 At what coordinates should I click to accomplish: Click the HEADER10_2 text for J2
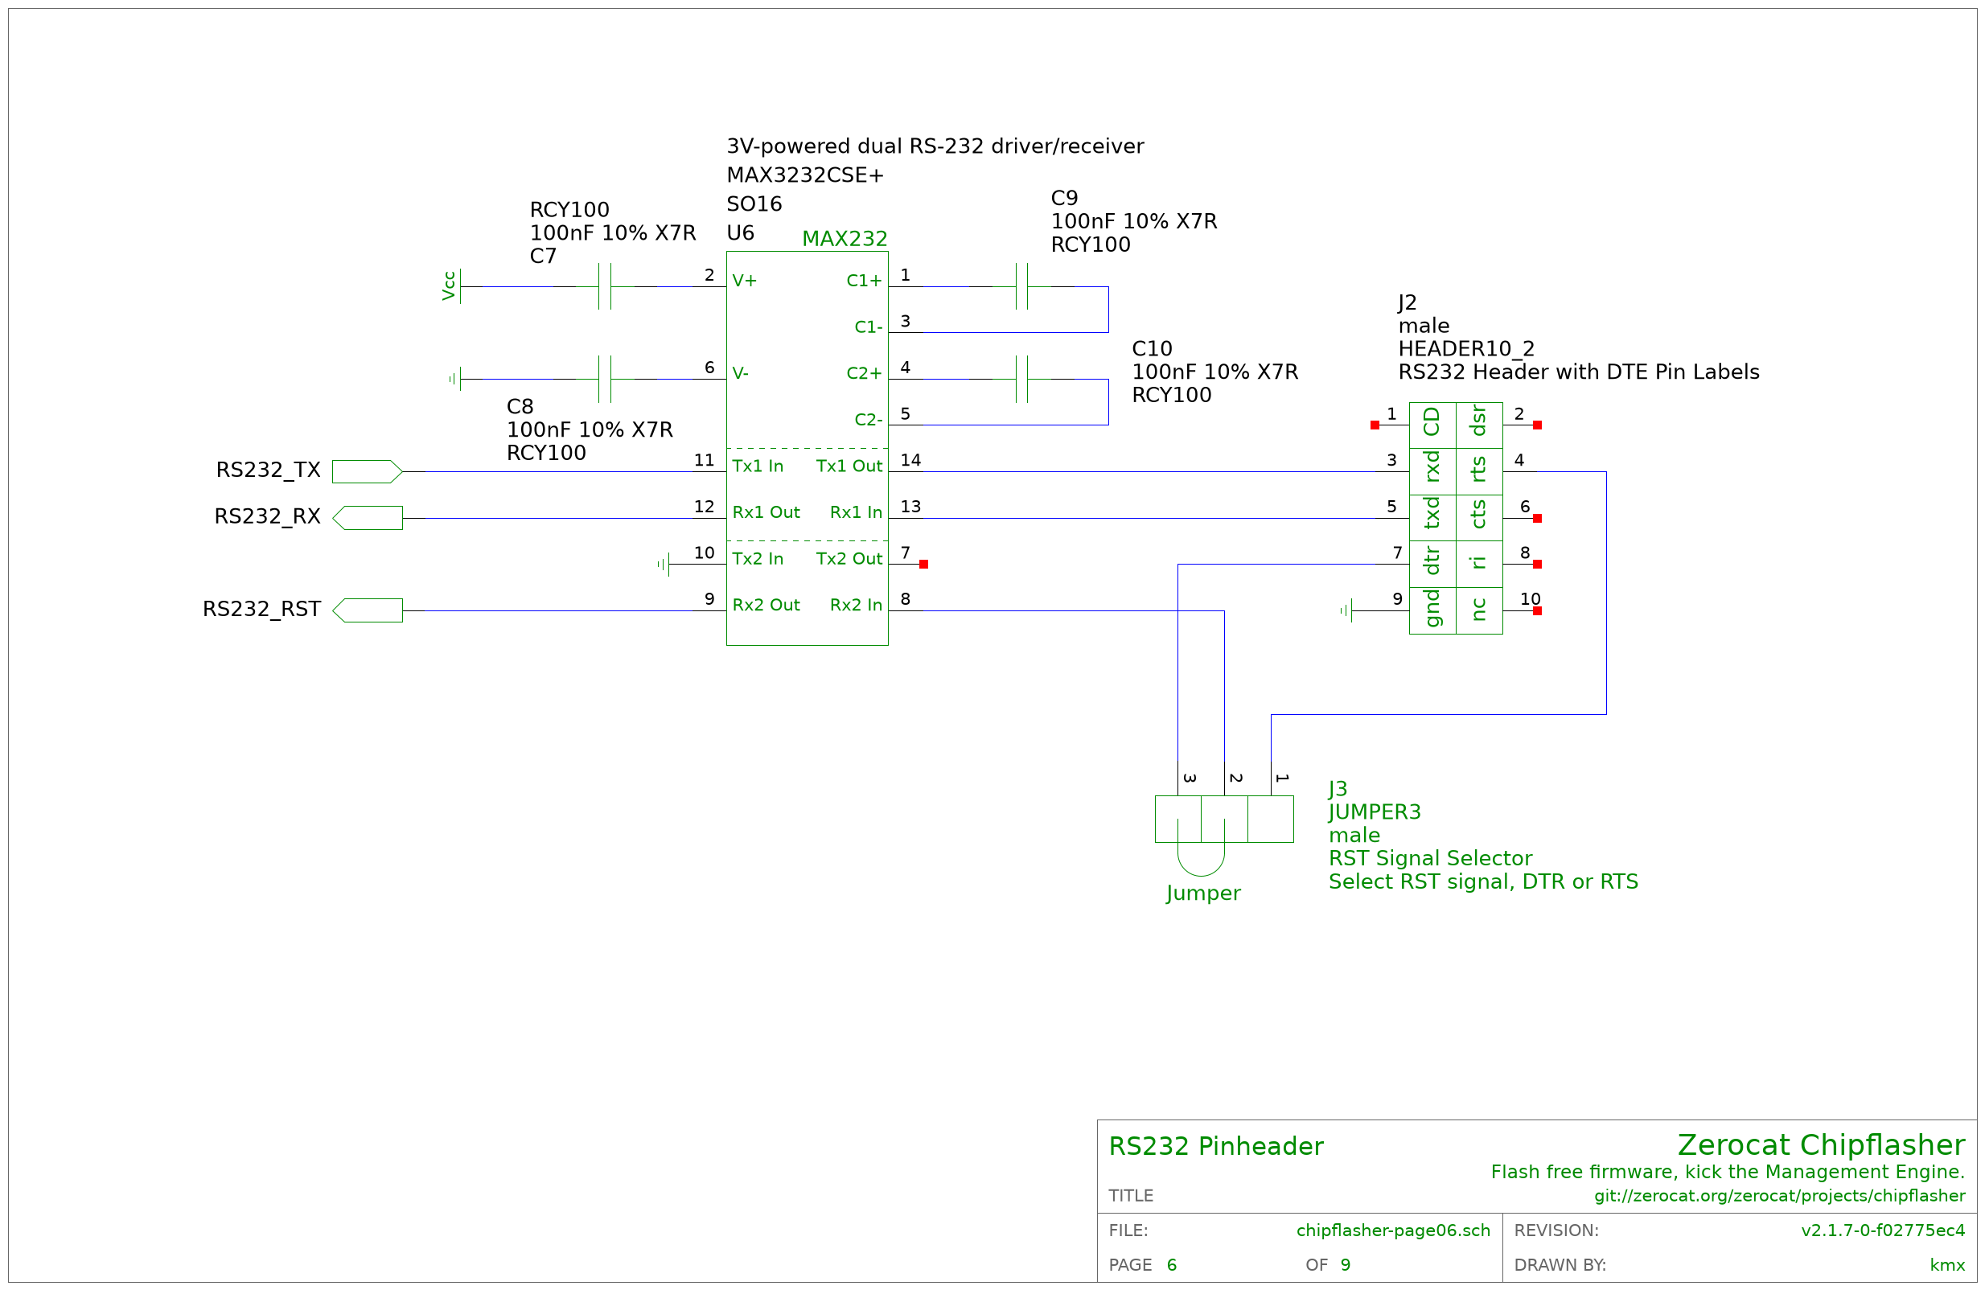[1466, 348]
